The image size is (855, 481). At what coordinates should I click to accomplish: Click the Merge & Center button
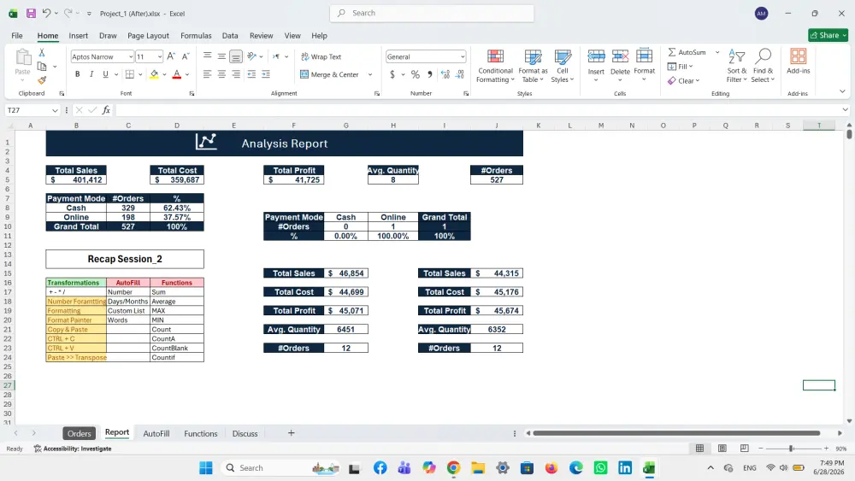pyautogui.click(x=329, y=74)
